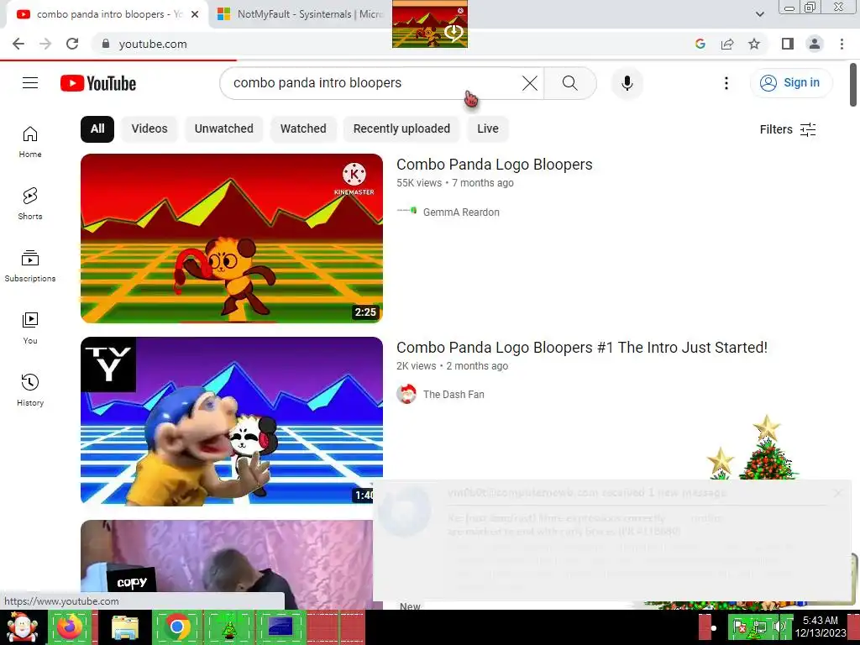Click The Dash Fan channel avatar
The image size is (860, 645).
click(x=406, y=395)
